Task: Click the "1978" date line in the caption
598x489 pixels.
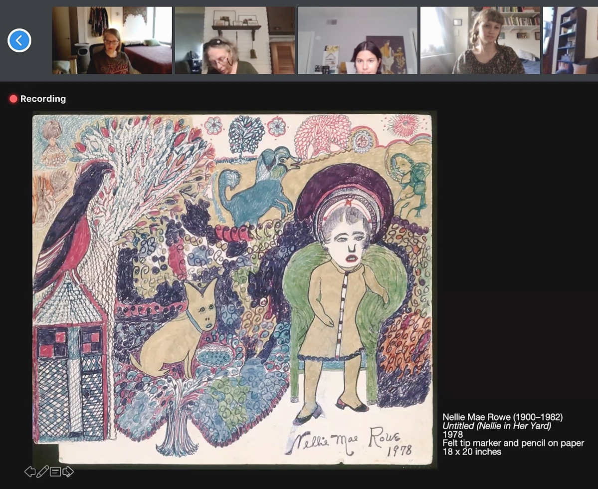Action: 453,435
